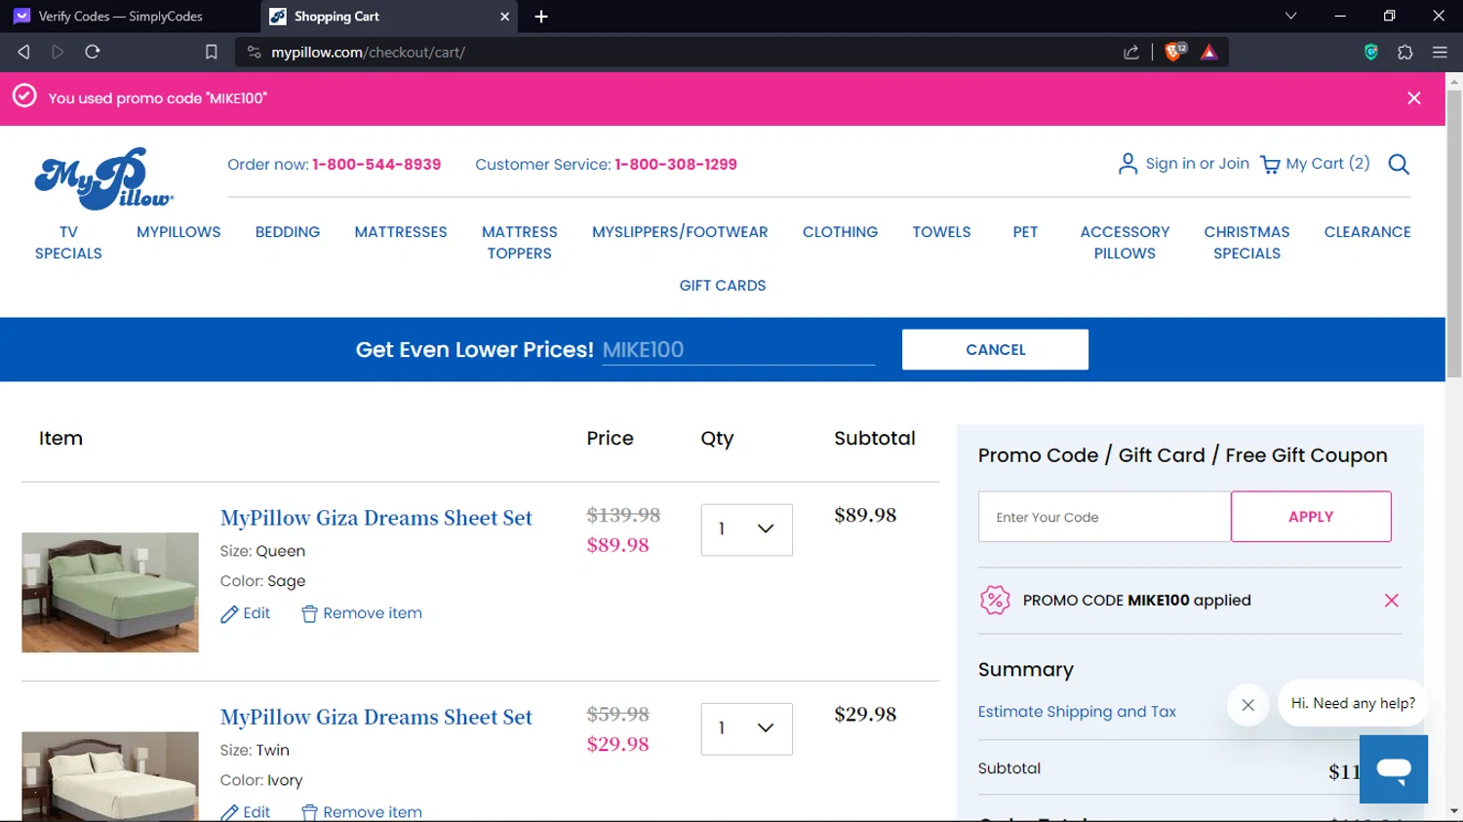1463x822 pixels.
Task: Expand the tab search chevron
Action: (x=1290, y=16)
